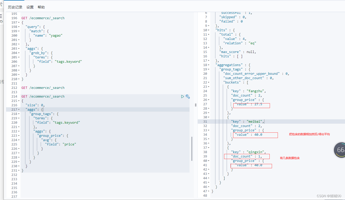Run the selected request with the play icon
The width and height of the screenshot is (345, 200).
(183, 97)
